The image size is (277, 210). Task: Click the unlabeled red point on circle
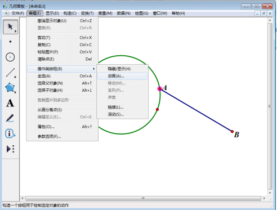[x=157, y=109]
